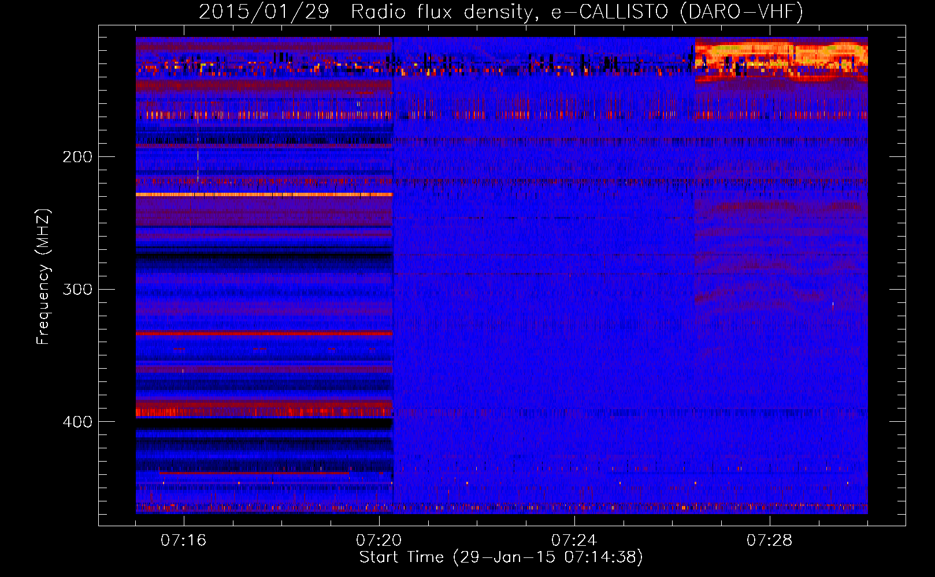Click the red horizontal band near 335 MHz
Screen dimensions: 935x577
pos(264,334)
